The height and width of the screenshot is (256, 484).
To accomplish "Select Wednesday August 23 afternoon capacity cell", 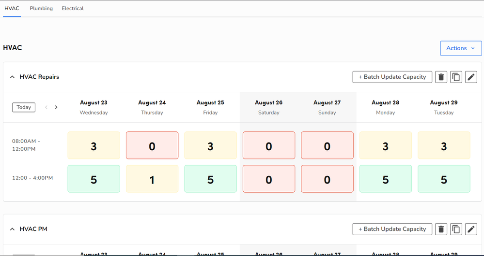I will coord(94,179).
